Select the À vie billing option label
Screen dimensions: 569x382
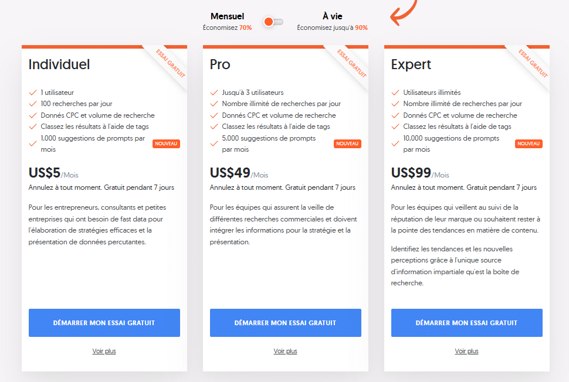tap(332, 16)
